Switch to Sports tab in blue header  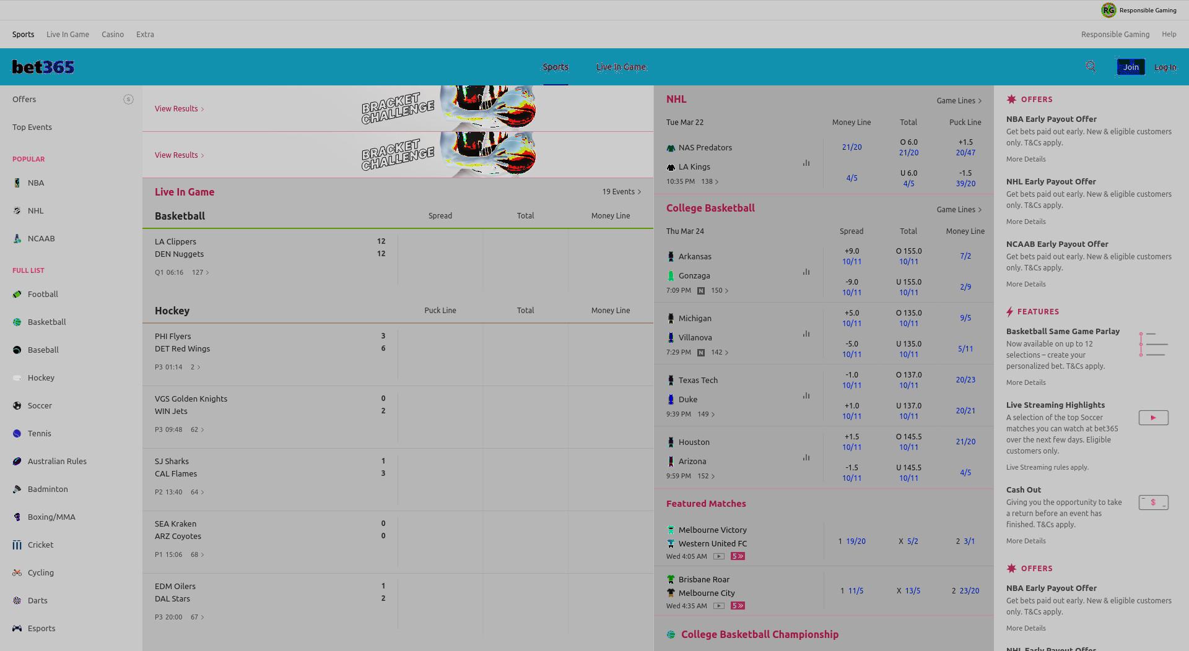[x=555, y=67]
